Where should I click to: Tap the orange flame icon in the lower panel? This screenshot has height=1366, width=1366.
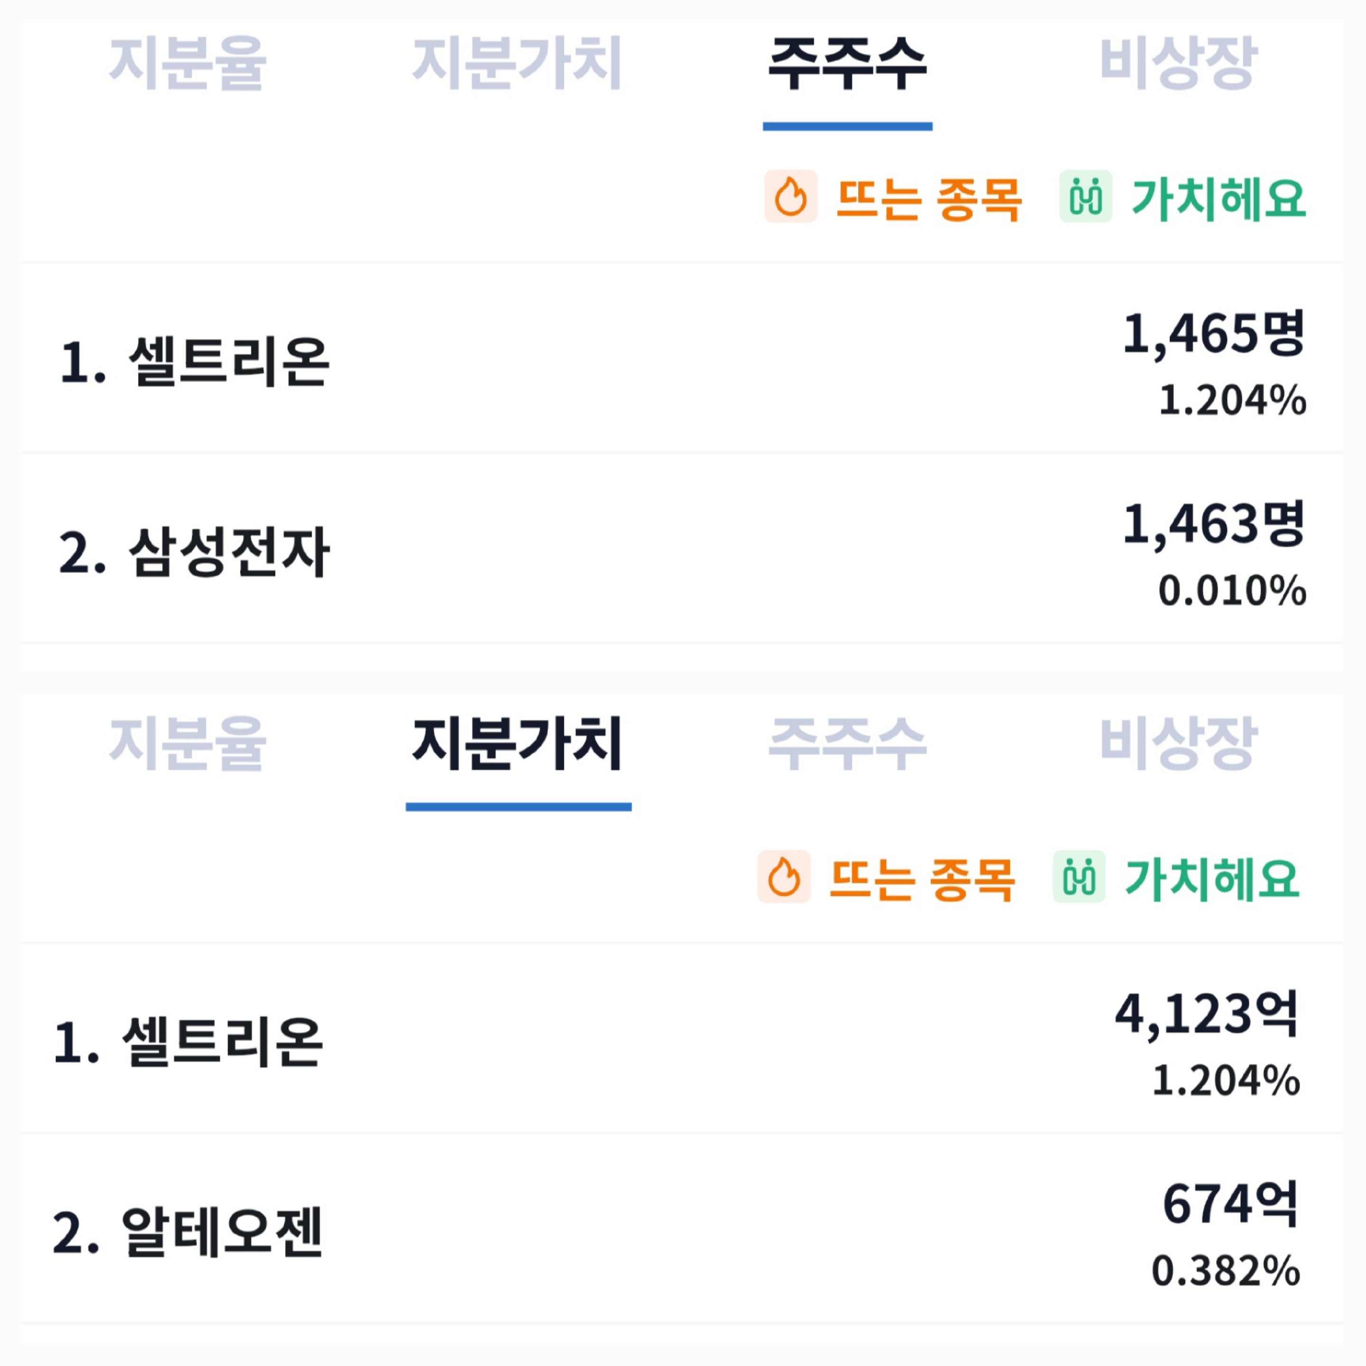[784, 876]
